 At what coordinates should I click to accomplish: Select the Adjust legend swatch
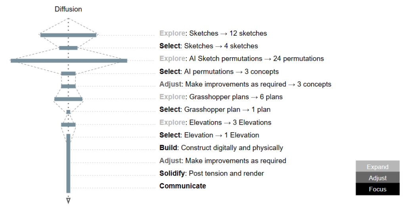(377, 178)
